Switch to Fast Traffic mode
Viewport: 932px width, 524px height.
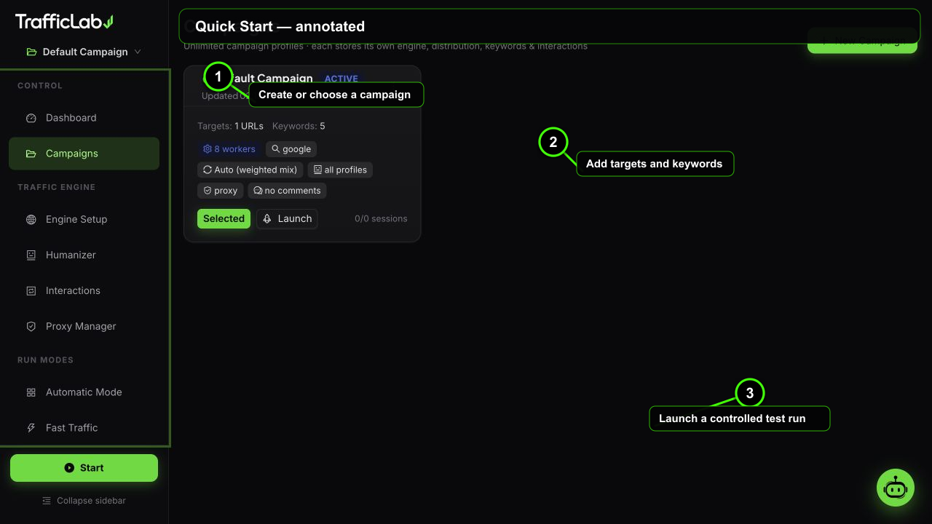pyautogui.click(x=84, y=428)
